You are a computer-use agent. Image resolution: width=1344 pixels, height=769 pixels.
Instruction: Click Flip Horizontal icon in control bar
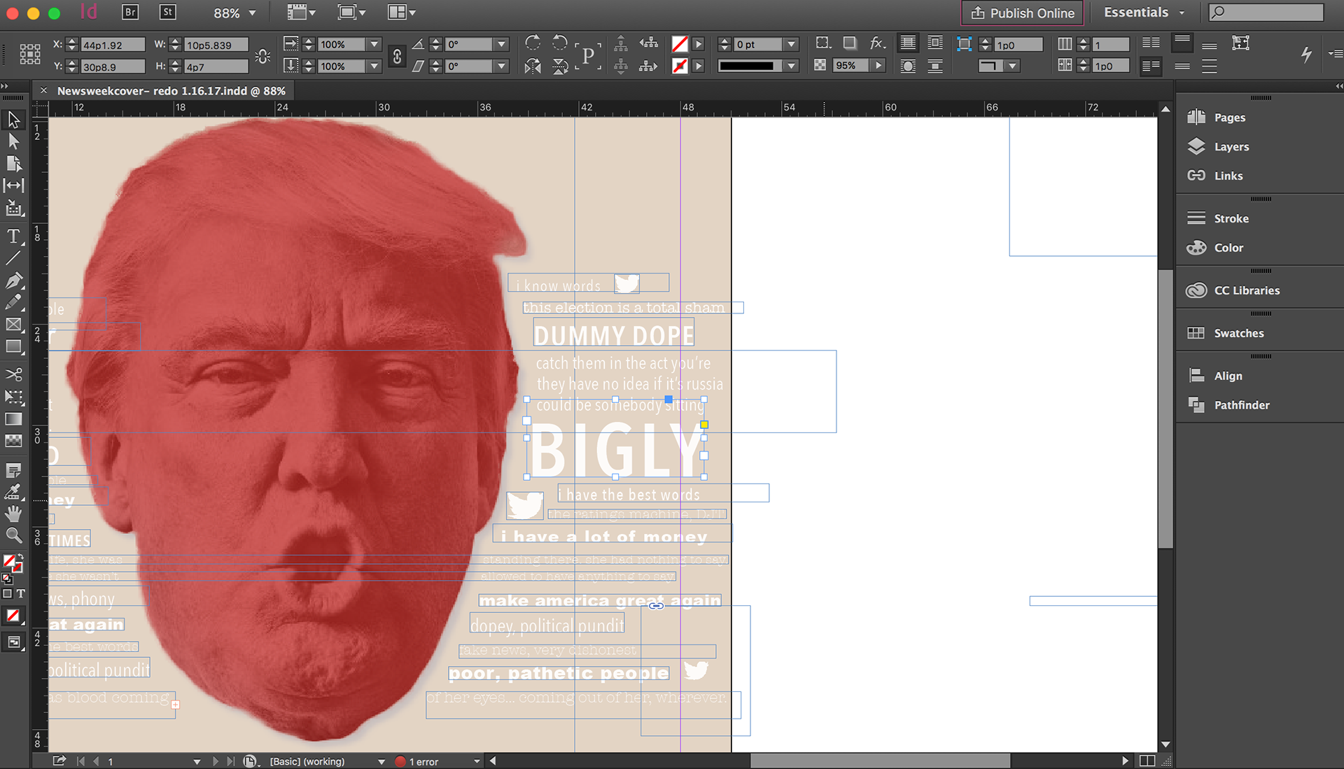click(x=533, y=66)
